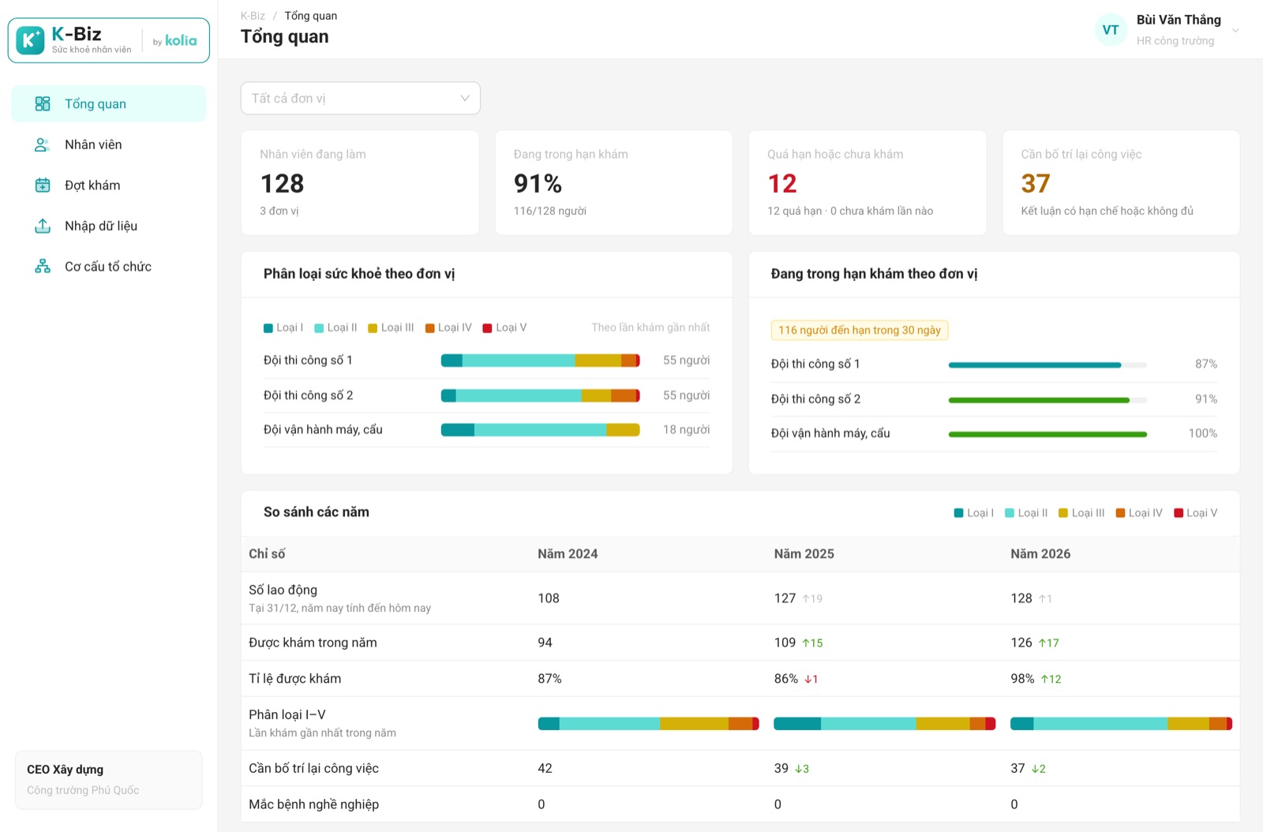Click the Đội thi công số 1 classification bar
This screenshot has height=832, width=1263.
[541, 361]
